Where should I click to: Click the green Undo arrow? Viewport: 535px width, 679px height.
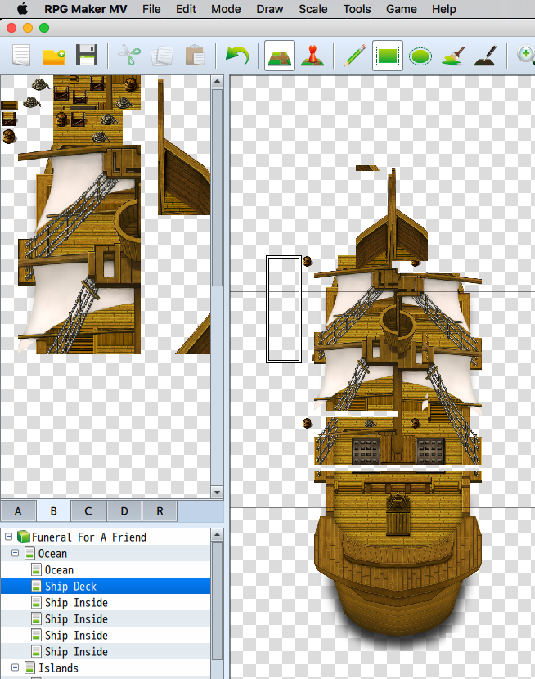pos(237,56)
